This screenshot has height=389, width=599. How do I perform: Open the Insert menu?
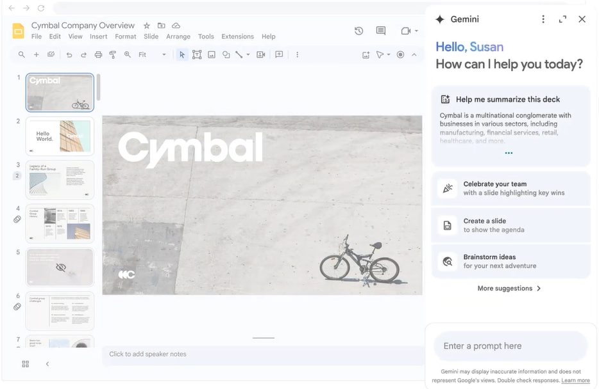point(98,36)
